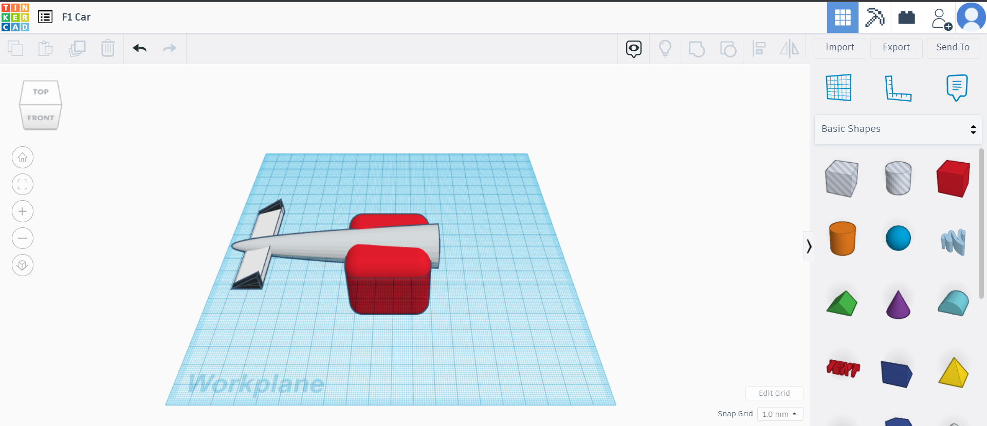Pick the Scribble shape
The height and width of the screenshot is (426, 987).
click(954, 241)
